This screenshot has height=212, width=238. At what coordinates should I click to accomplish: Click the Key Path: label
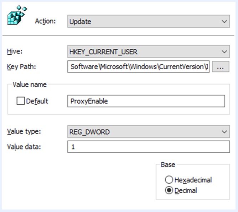coord(22,66)
